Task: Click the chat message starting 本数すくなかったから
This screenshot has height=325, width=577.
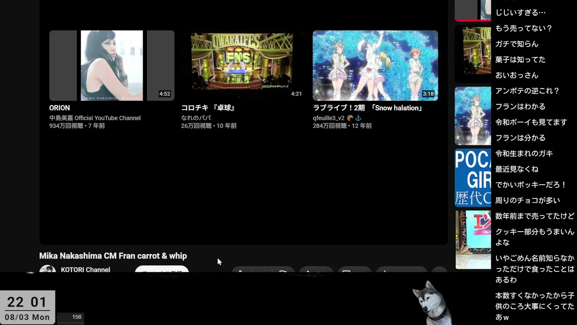Action: 535,306
